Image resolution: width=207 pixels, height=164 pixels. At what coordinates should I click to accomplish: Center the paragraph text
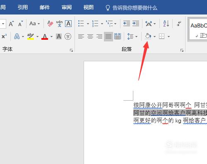pyautogui.click(x=90, y=36)
